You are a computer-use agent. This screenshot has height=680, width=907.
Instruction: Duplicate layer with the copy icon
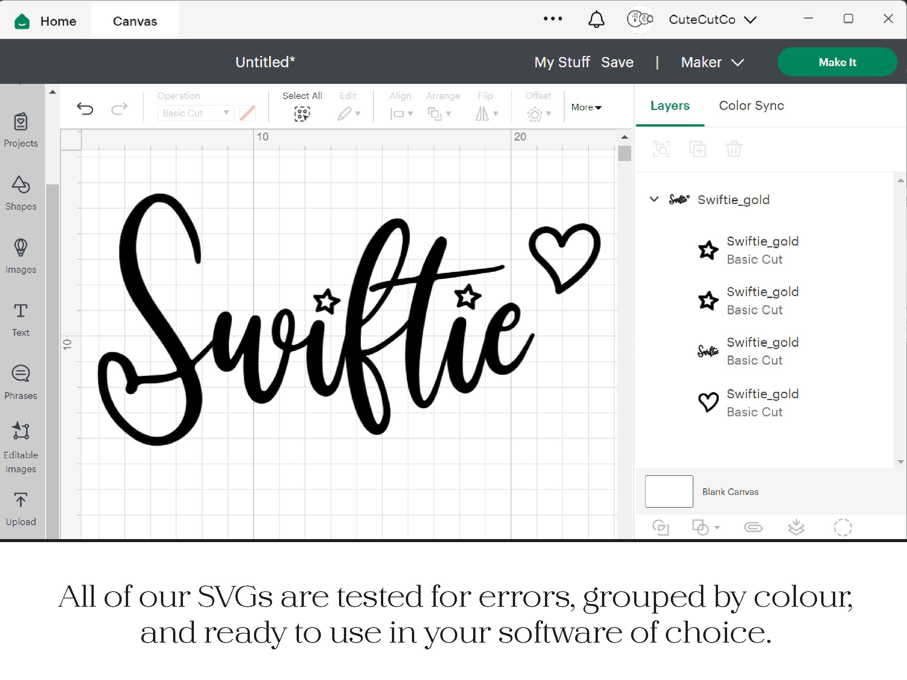pyautogui.click(x=698, y=148)
